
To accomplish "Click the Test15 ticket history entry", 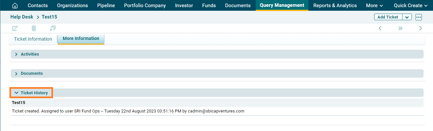I will pos(19,103).
